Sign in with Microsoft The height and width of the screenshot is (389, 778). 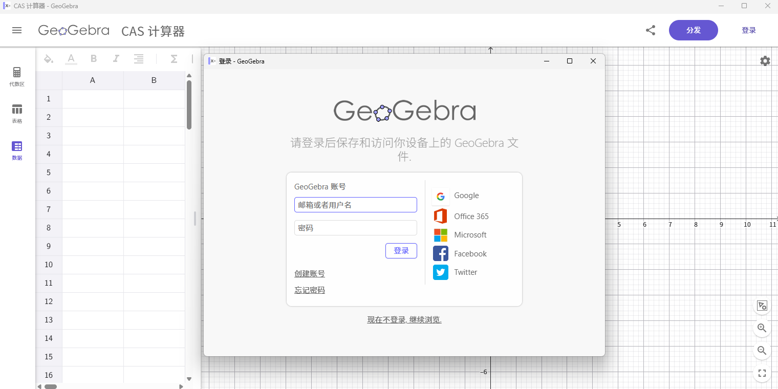click(x=460, y=235)
